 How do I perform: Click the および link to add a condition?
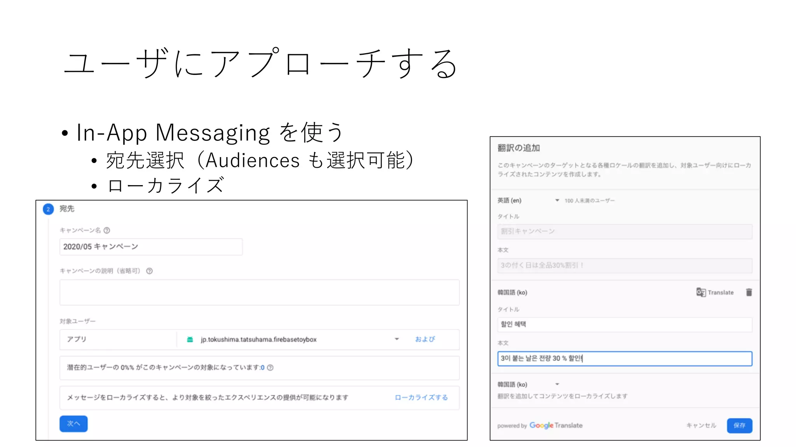(425, 340)
